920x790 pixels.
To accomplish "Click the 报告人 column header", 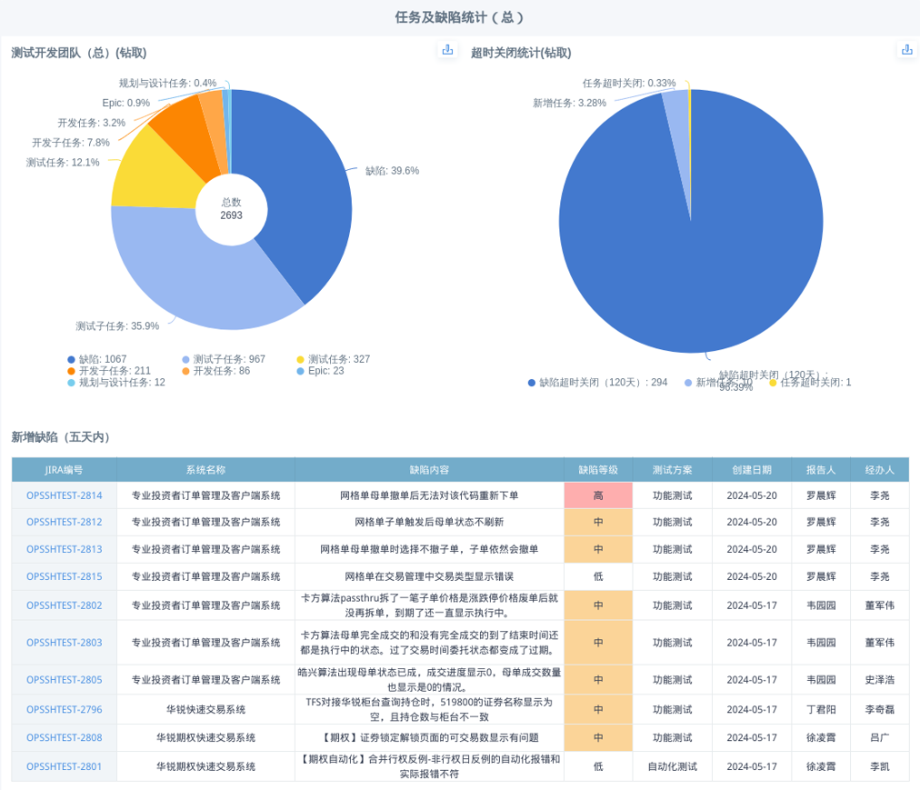I will (821, 470).
